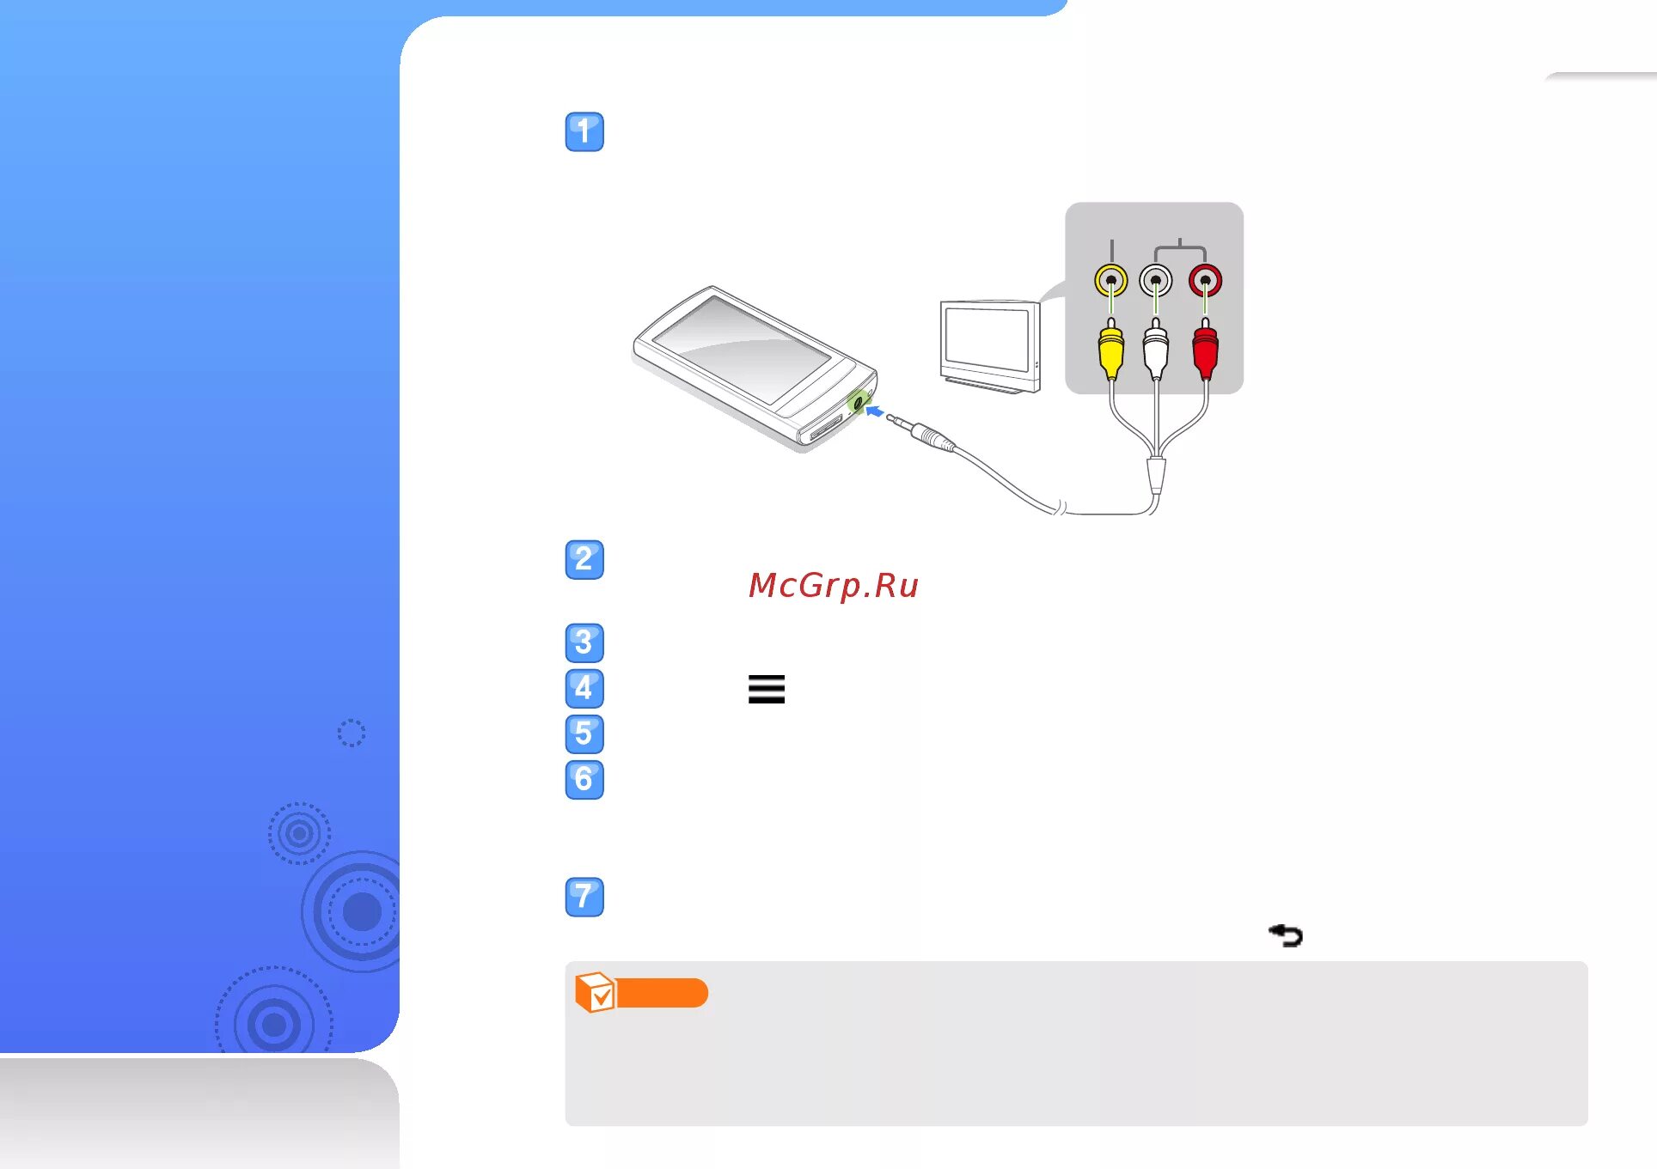Click the step 5 numbered icon
This screenshot has height=1169, width=1657.
[584, 734]
